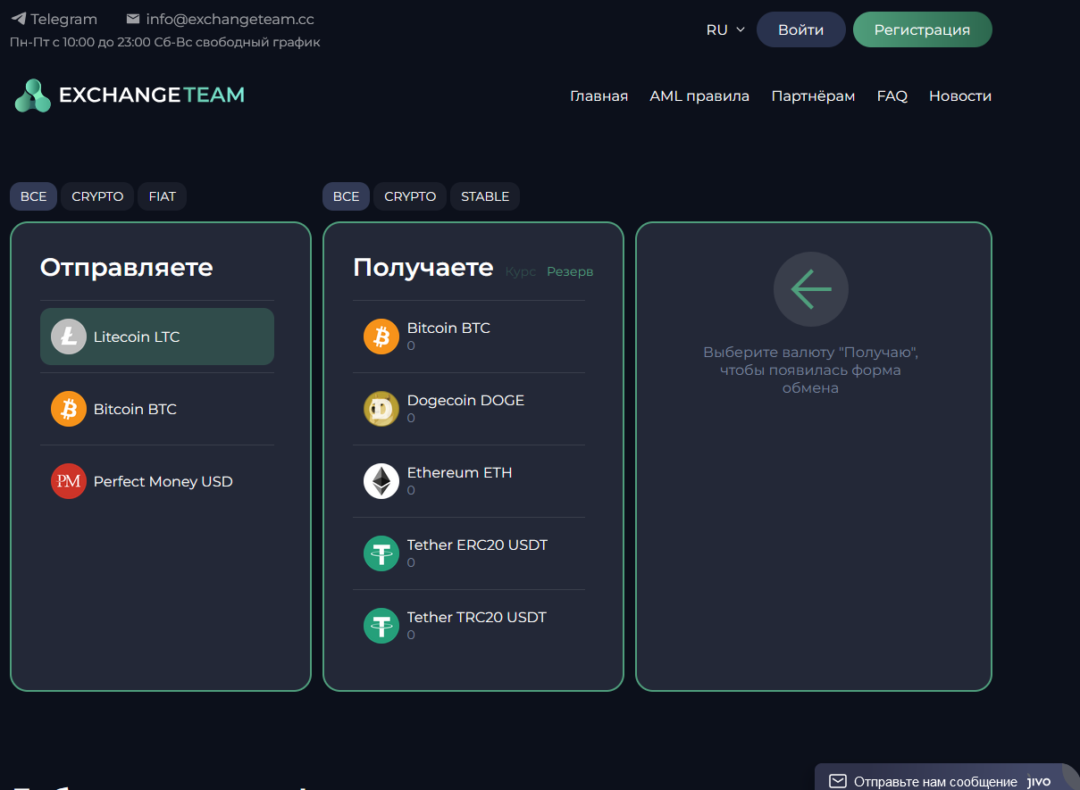Image resolution: width=1080 pixels, height=790 pixels.
Task: Select Dogecoin DOGE to receive
Action: (469, 409)
